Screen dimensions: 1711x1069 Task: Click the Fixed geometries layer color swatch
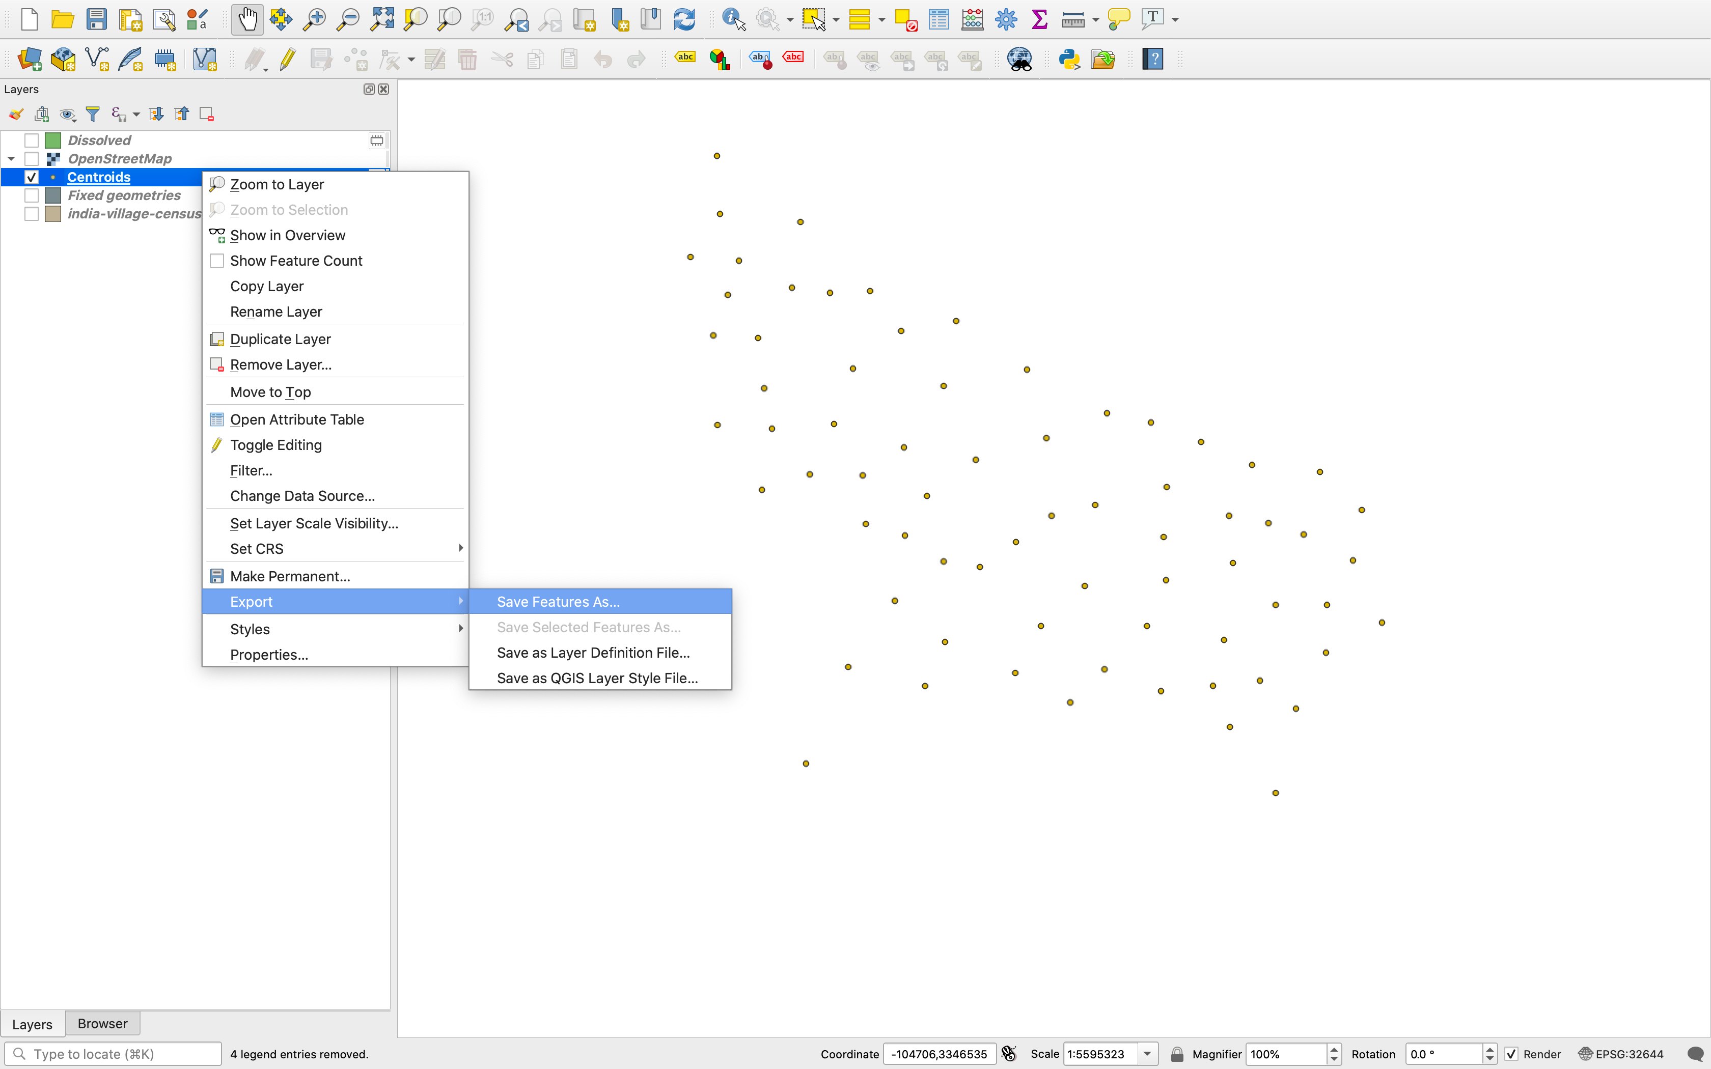tap(53, 196)
